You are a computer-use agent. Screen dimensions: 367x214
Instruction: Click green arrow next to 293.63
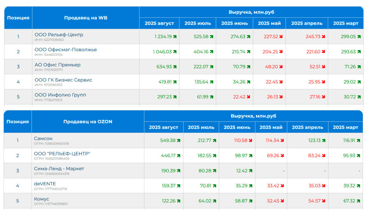[359, 51]
